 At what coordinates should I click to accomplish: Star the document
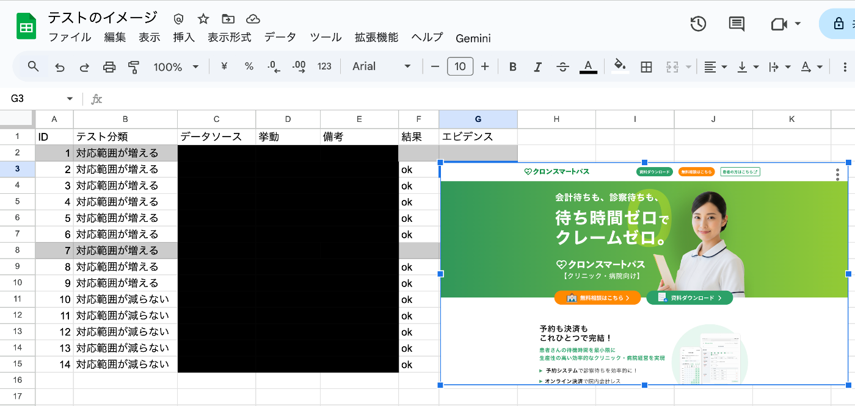tap(203, 19)
